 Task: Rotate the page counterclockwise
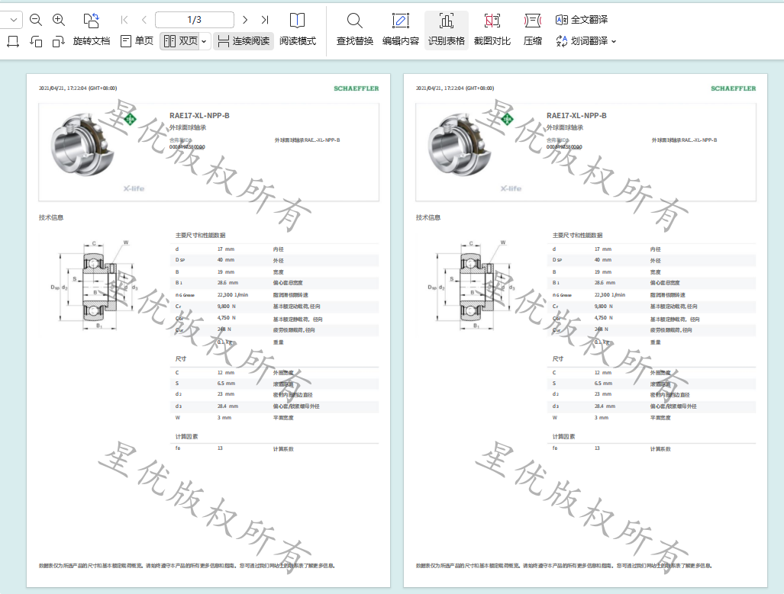pos(36,41)
